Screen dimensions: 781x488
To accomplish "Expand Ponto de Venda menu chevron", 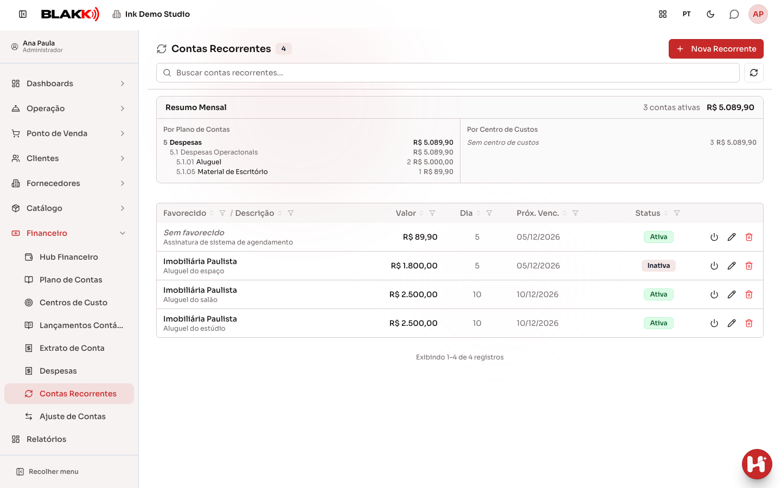I will (123, 133).
